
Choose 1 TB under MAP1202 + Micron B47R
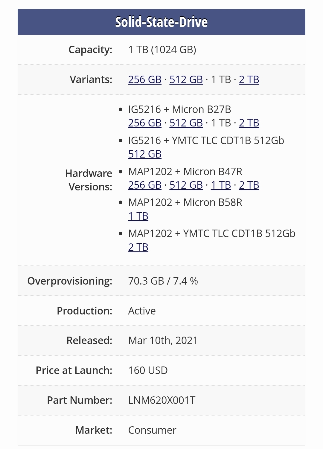[x=221, y=185]
